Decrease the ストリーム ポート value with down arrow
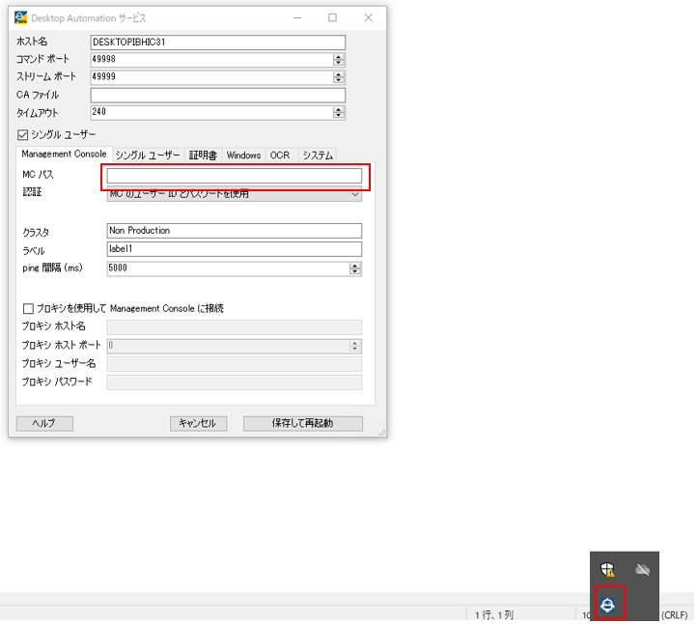The image size is (698, 624). click(x=339, y=80)
